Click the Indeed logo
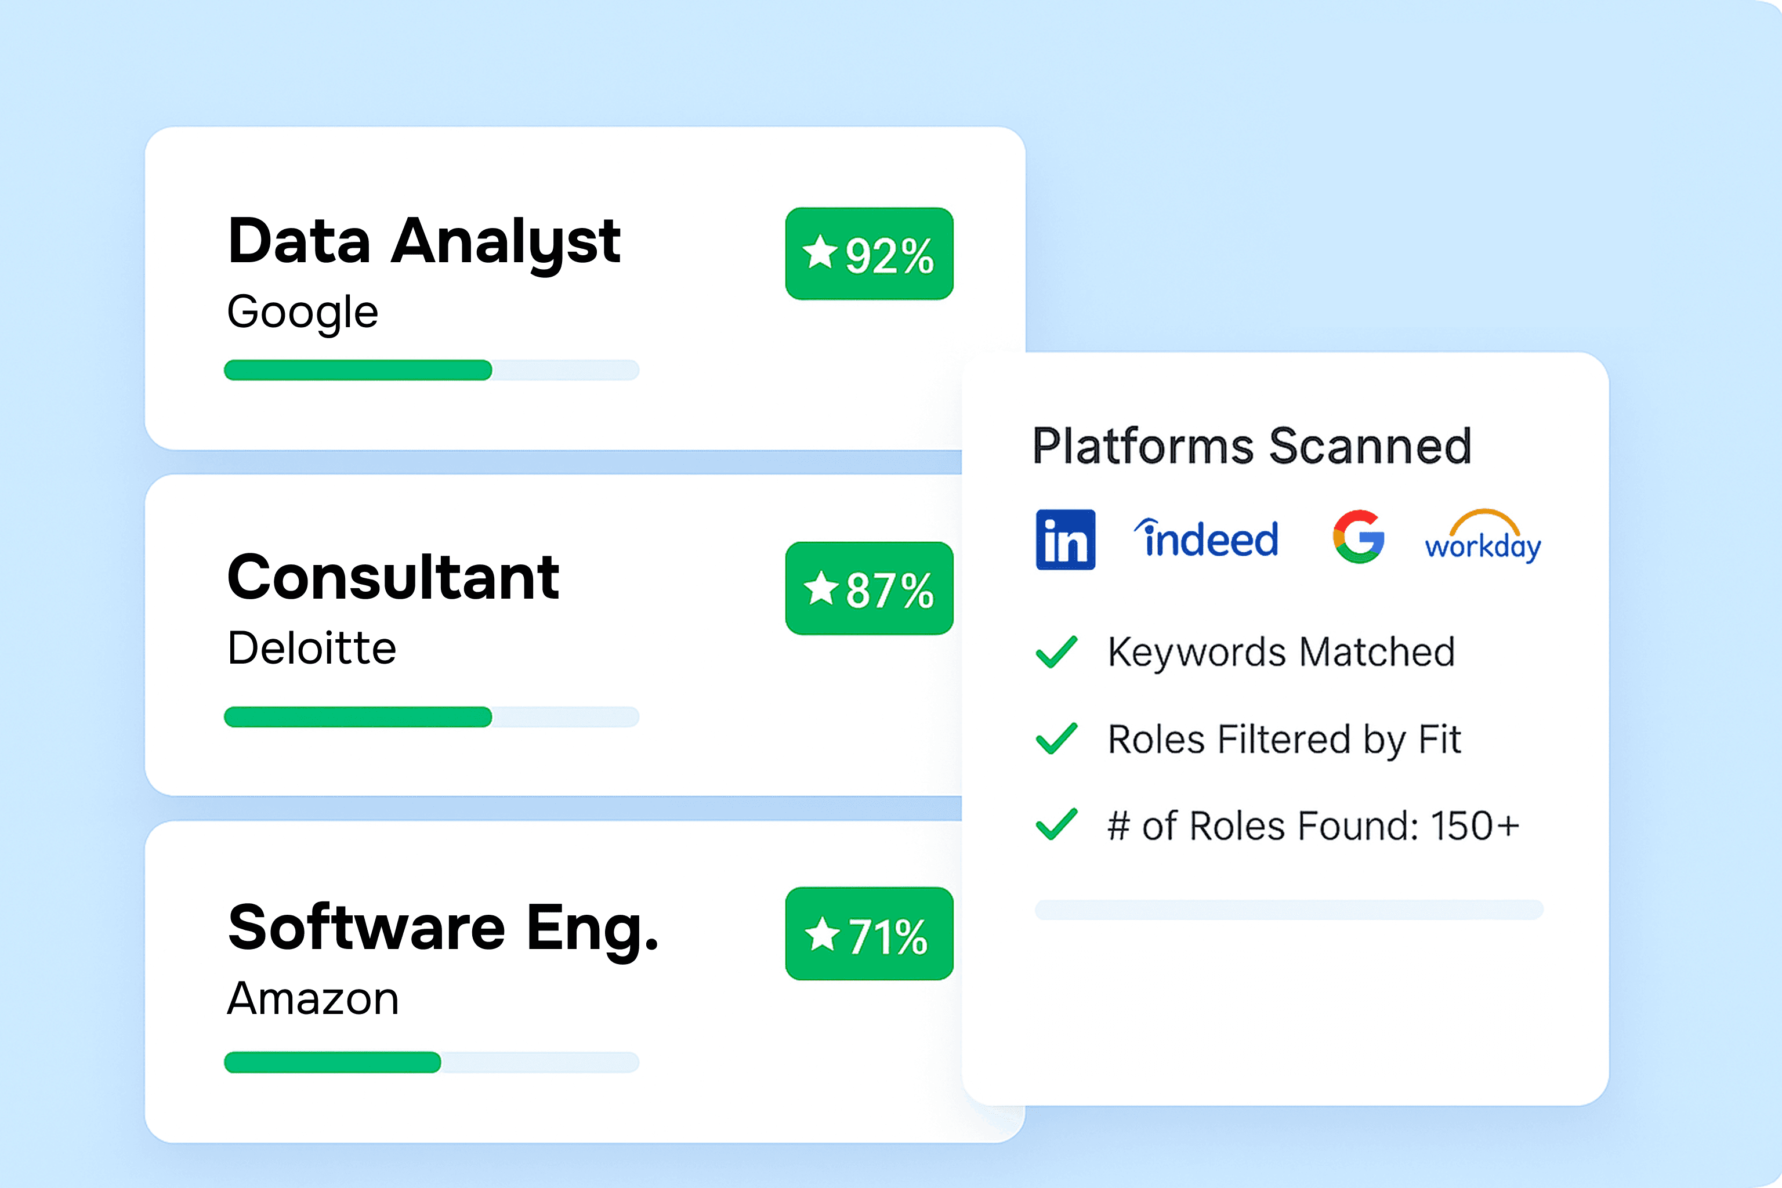This screenshot has width=1782, height=1188. coord(1205,538)
